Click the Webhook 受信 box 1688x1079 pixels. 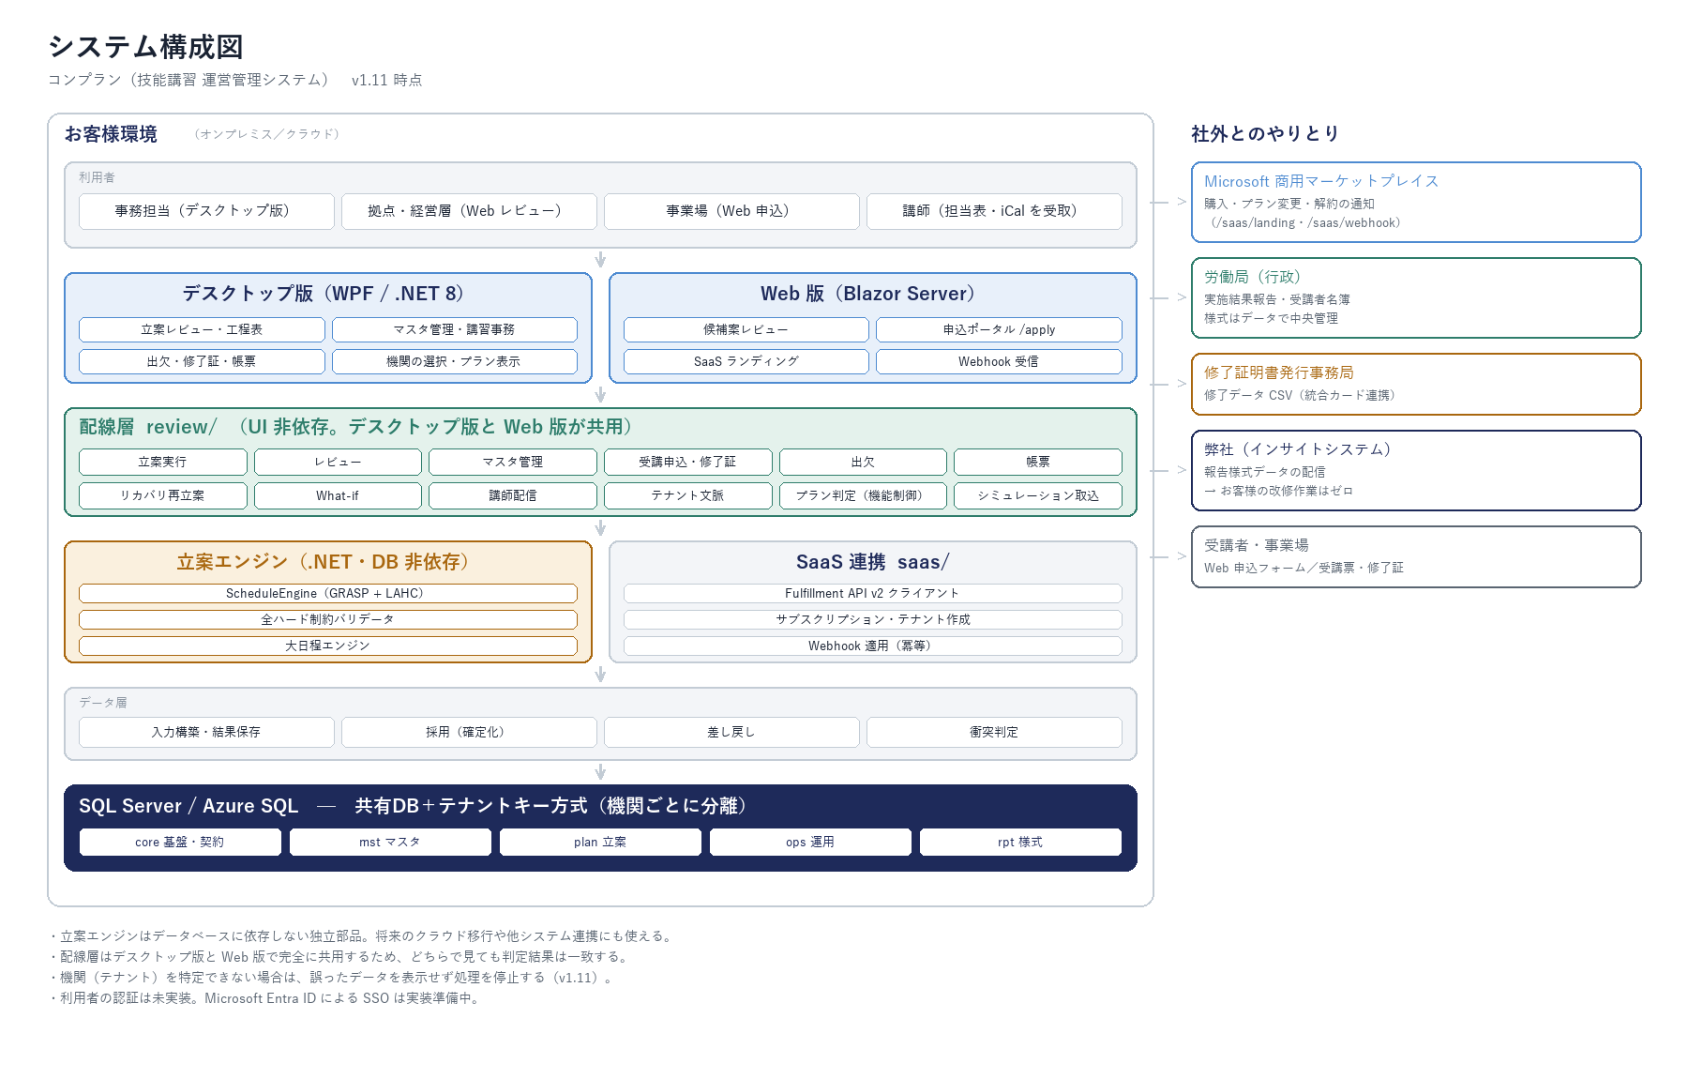coord(999,361)
